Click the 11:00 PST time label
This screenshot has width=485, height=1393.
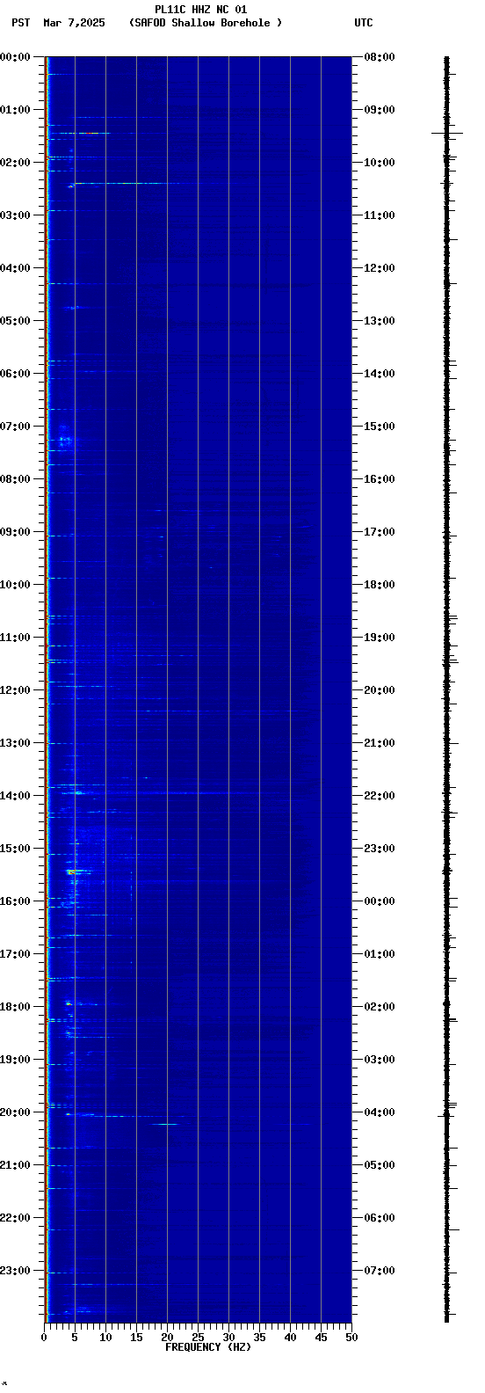coord(16,638)
